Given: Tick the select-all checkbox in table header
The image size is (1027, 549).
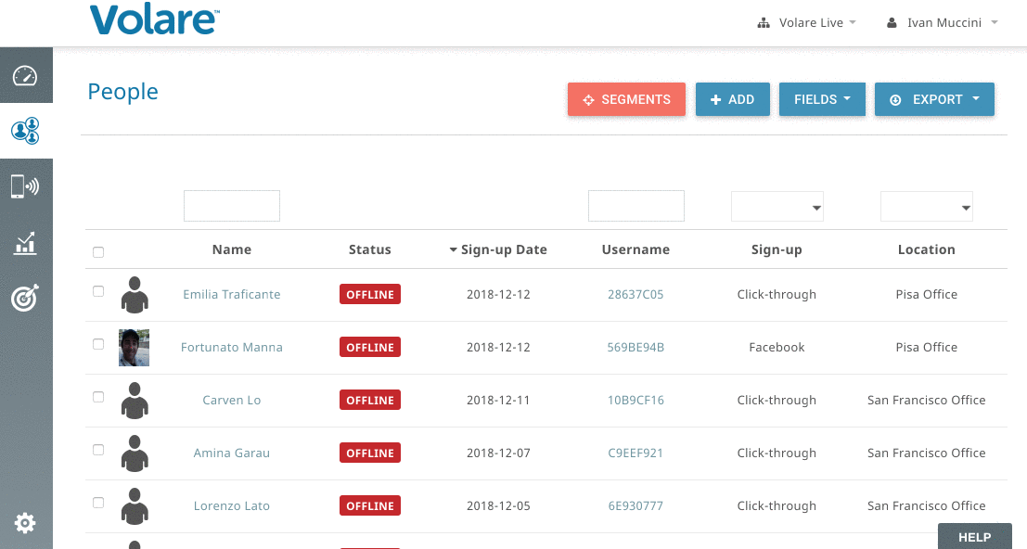Looking at the screenshot, I should pos(98,252).
